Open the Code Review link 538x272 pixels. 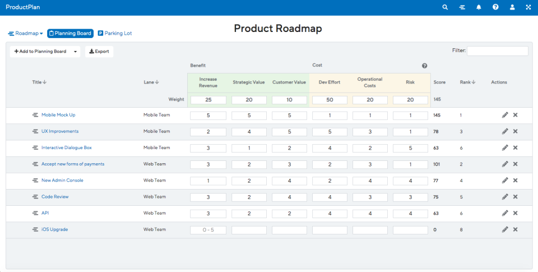55,197
